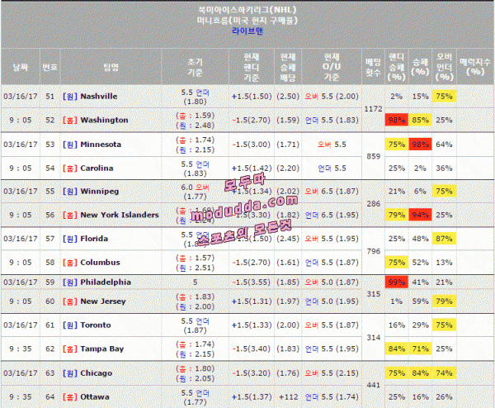This screenshot has height=408, width=495.
Task: Select the Carolina team name
Action: tap(97, 168)
